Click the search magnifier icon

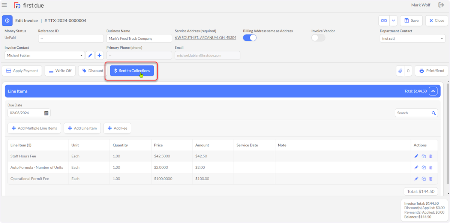434,113
